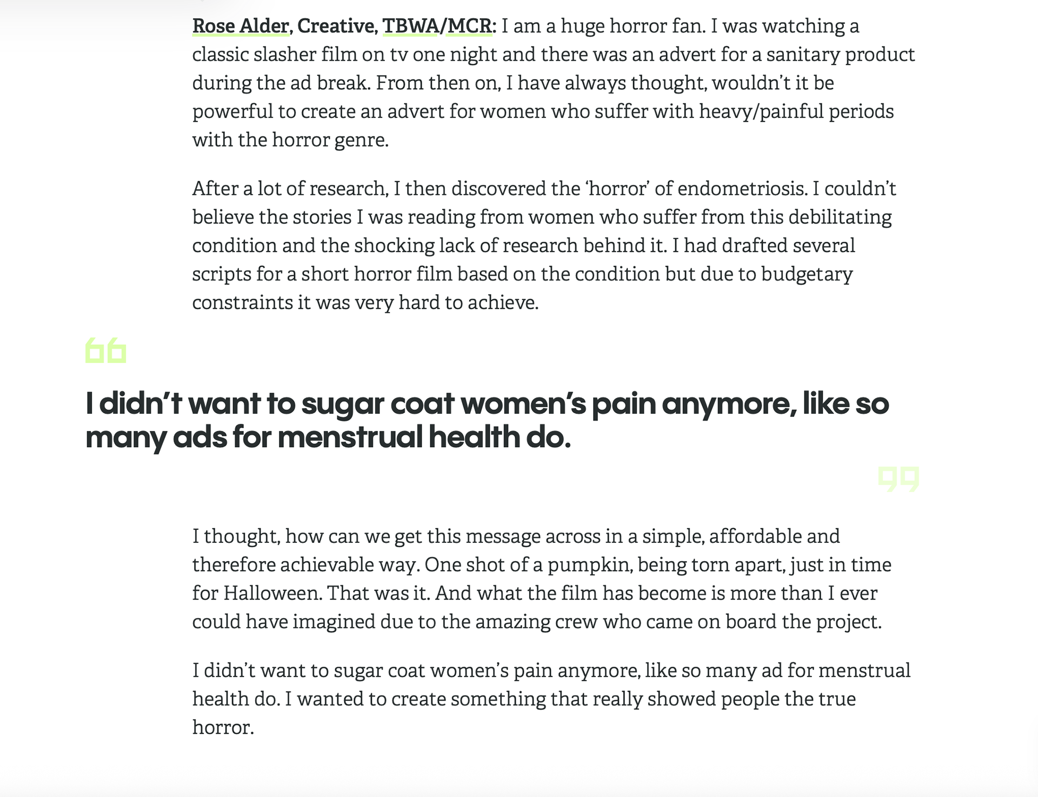Screen dimensions: 1038x797
Task: Open the Rose Alder profile link
Action: (x=241, y=26)
